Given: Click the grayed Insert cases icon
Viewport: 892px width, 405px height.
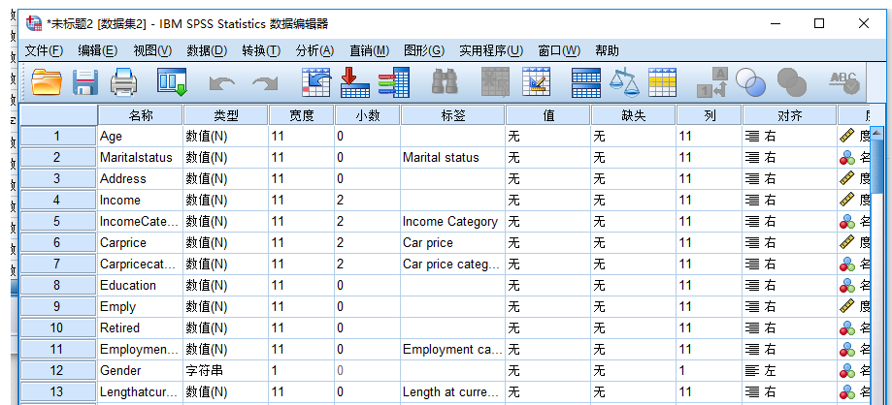Looking at the screenshot, I should pos(495,81).
